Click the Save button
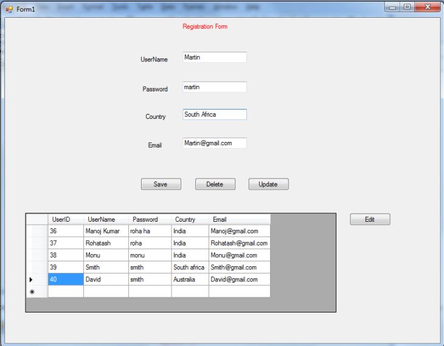The image size is (444, 346). pyautogui.click(x=161, y=184)
